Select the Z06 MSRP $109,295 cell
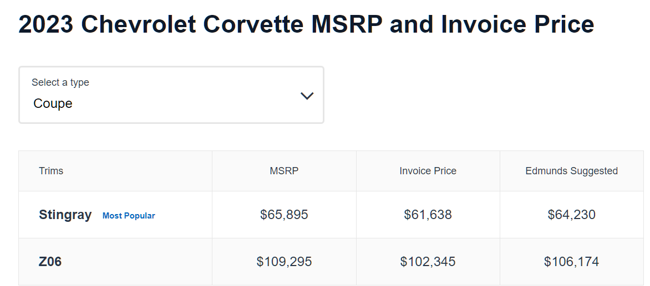This screenshot has height=286, width=650. coord(284,262)
